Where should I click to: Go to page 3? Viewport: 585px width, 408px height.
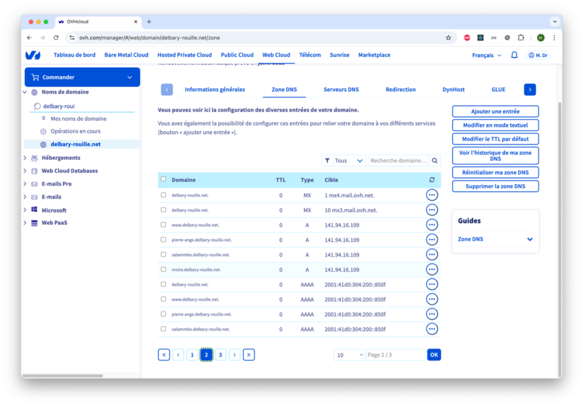221,355
